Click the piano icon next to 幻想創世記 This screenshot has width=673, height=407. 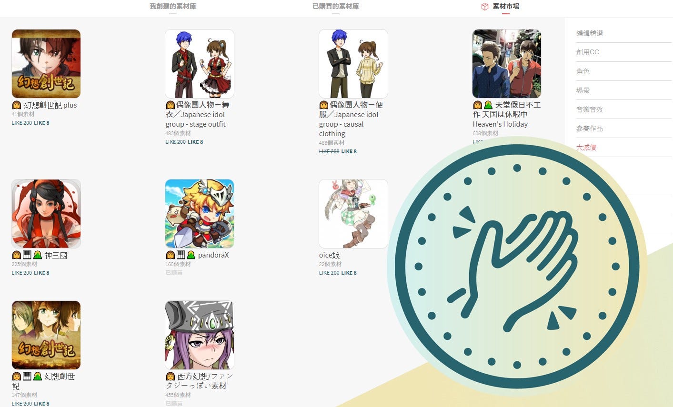point(27,376)
